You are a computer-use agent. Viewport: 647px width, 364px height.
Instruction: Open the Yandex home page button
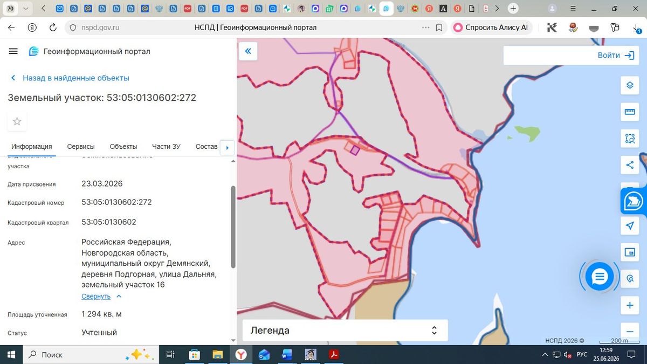pyautogui.click(x=32, y=28)
